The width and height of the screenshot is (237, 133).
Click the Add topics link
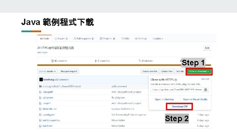pyautogui.click(x=42, y=53)
